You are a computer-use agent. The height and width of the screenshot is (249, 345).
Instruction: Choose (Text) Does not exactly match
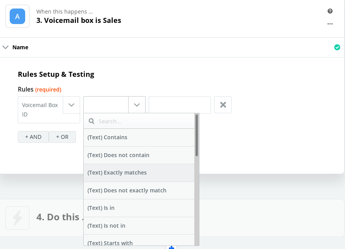point(139,190)
